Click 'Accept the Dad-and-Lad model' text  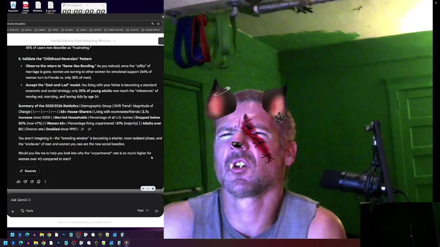(53, 85)
